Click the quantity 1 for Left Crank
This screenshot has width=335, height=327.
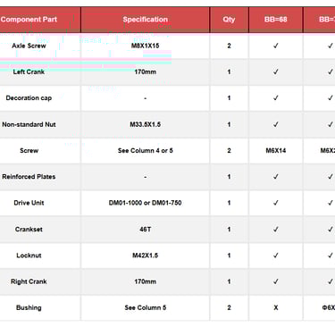tap(229, 71)
